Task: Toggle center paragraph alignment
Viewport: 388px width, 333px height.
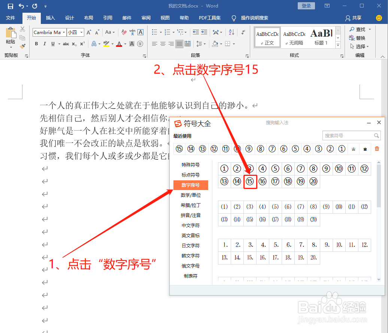Action: pyautogui.click(x=163, y=44)
